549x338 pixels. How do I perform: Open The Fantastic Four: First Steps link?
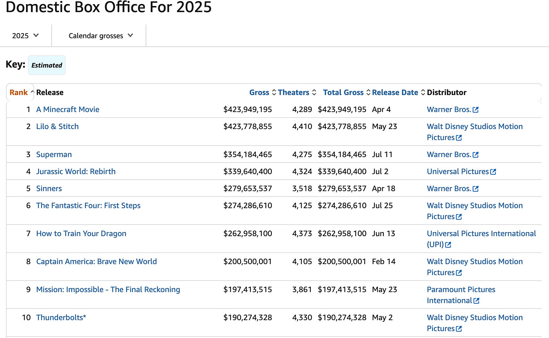coord(88,206)
